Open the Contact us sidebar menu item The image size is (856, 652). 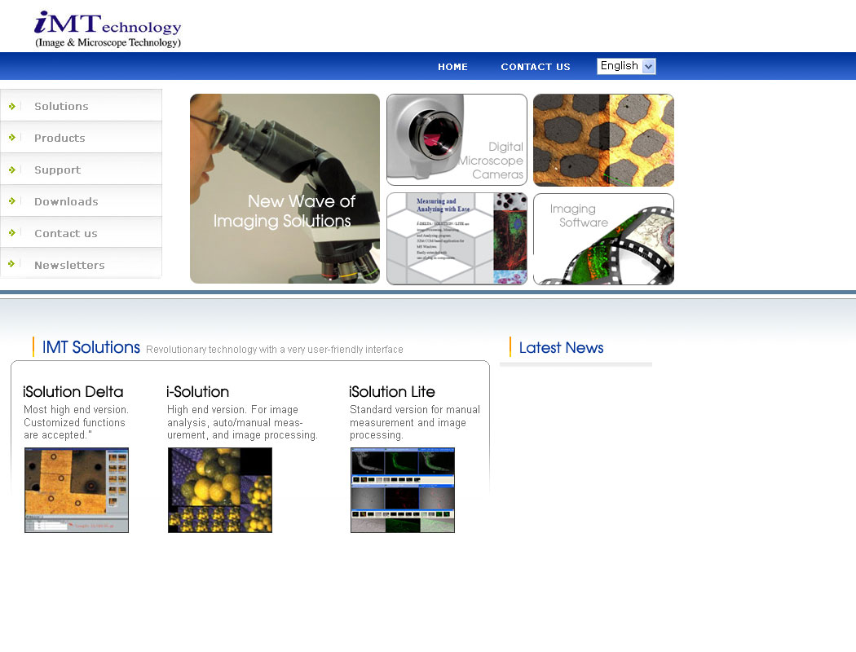tap(81, 232)
